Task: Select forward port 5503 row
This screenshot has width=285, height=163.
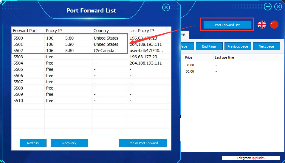Action: point(91,57)
